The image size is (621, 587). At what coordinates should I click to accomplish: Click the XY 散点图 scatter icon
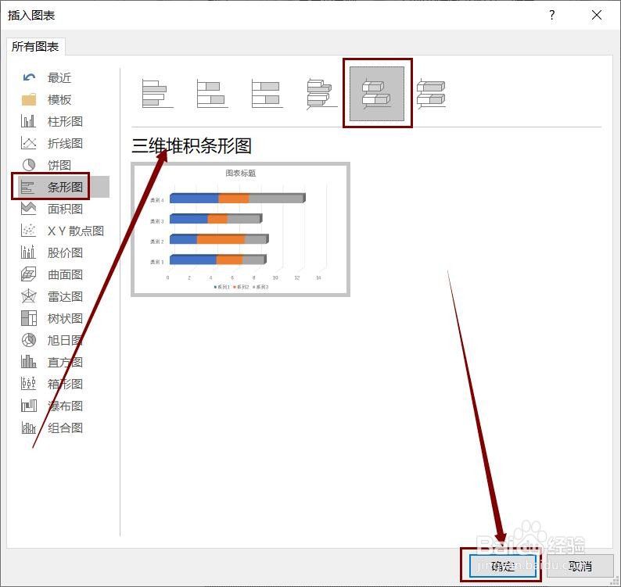(28, 231)
